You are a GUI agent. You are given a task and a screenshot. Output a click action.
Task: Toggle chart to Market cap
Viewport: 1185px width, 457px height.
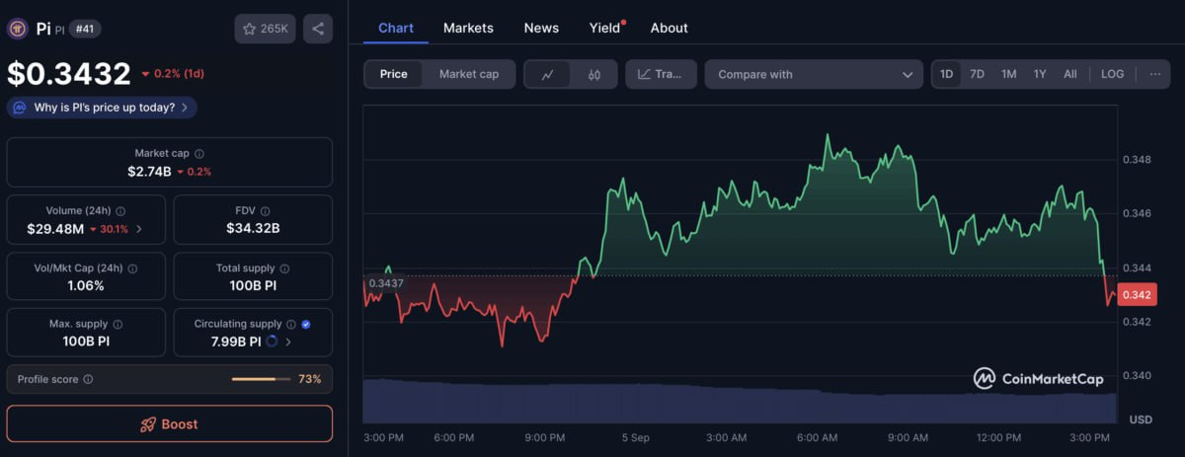coord(469,74)
